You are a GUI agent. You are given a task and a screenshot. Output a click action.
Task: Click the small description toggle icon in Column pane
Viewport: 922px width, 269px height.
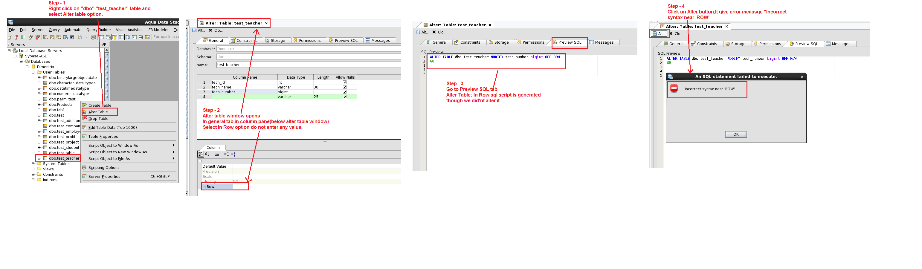(217, 155)
